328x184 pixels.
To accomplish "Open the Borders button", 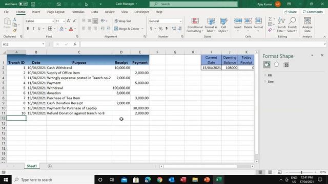I will (50, 29).
